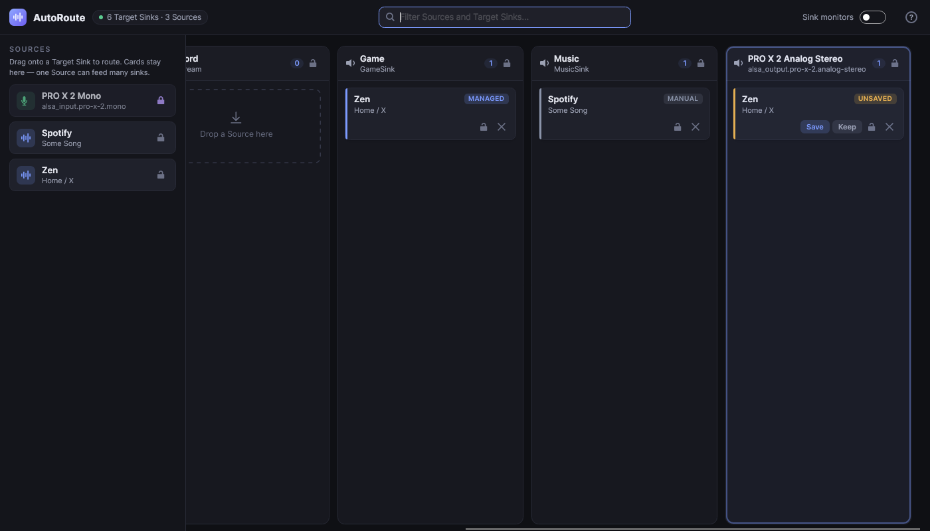Screen dimensions: 930x531
Task: Select the Music sink title
Action: 567,58
